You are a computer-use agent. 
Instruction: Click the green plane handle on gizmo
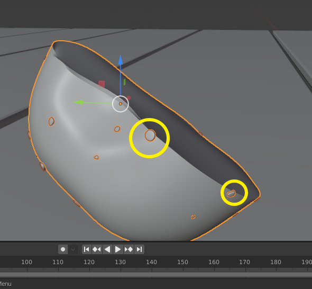(x=125, y=82)
